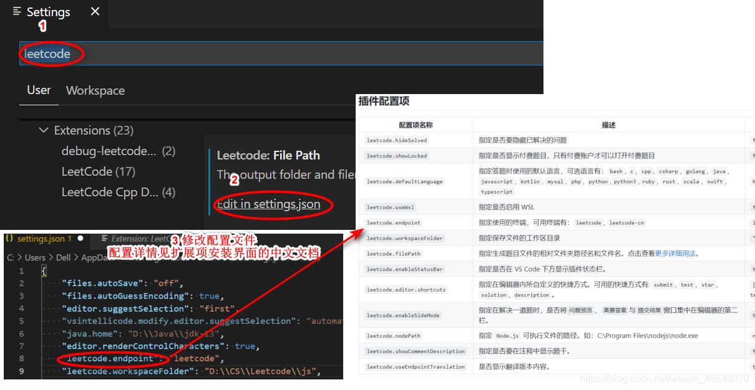
Task: Click the Users breadcrumb segment
Action: pos(35,257)
